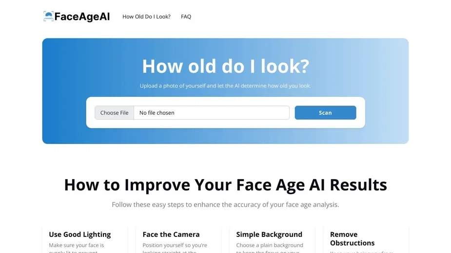Click the Choose a plain background description
The width and height of the screenshot is (451, 253).
click(x=270, y=248)
